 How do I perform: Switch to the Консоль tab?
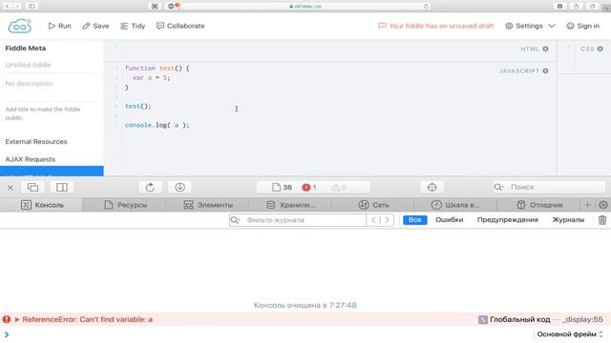[x=41, y=205]
